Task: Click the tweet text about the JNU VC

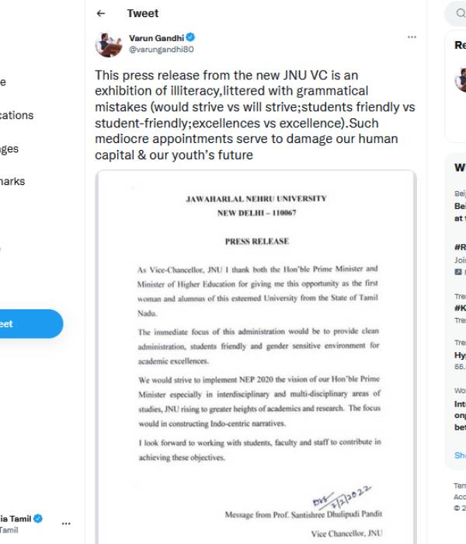Action: [x=247, y=115]
